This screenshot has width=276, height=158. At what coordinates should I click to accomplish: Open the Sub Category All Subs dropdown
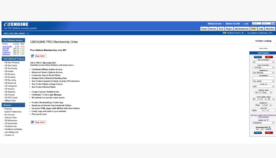[x=263, y=68]
